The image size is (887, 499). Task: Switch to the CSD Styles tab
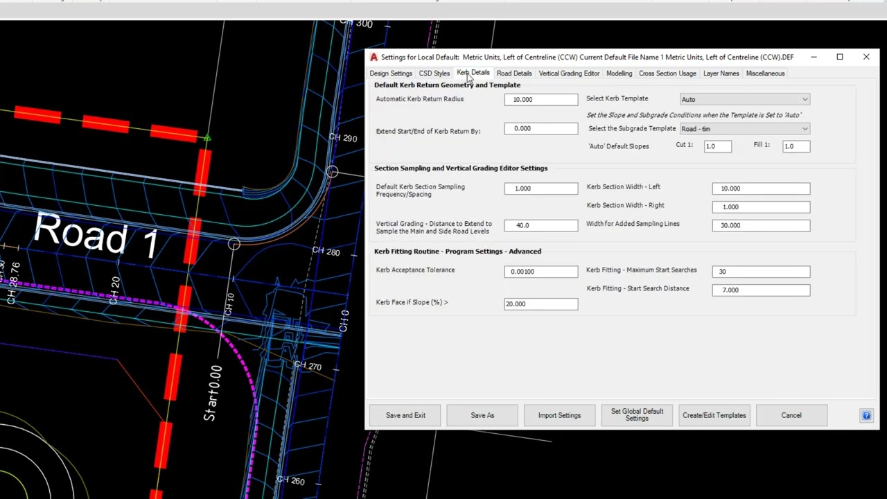coord(434,73)
